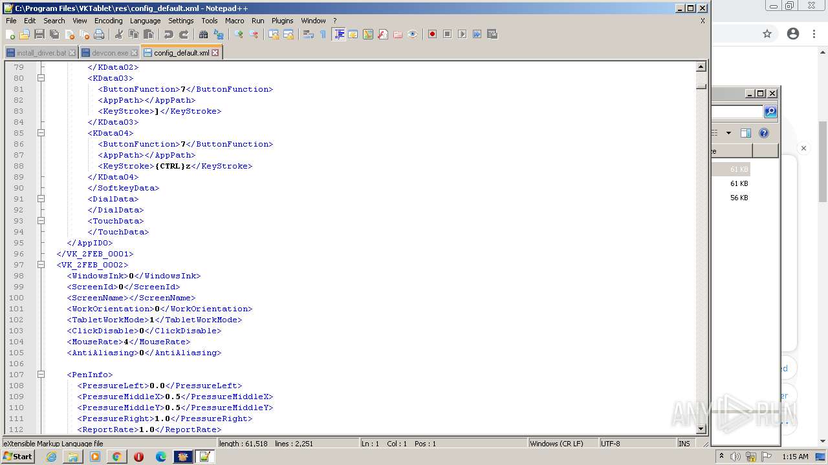828x465 pixels.
Task: Open the Encoding menu
Action: 108,21
